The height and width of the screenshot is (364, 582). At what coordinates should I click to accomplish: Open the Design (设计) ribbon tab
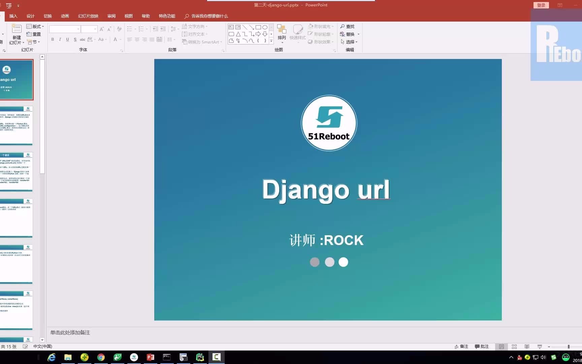pos(31,16)
